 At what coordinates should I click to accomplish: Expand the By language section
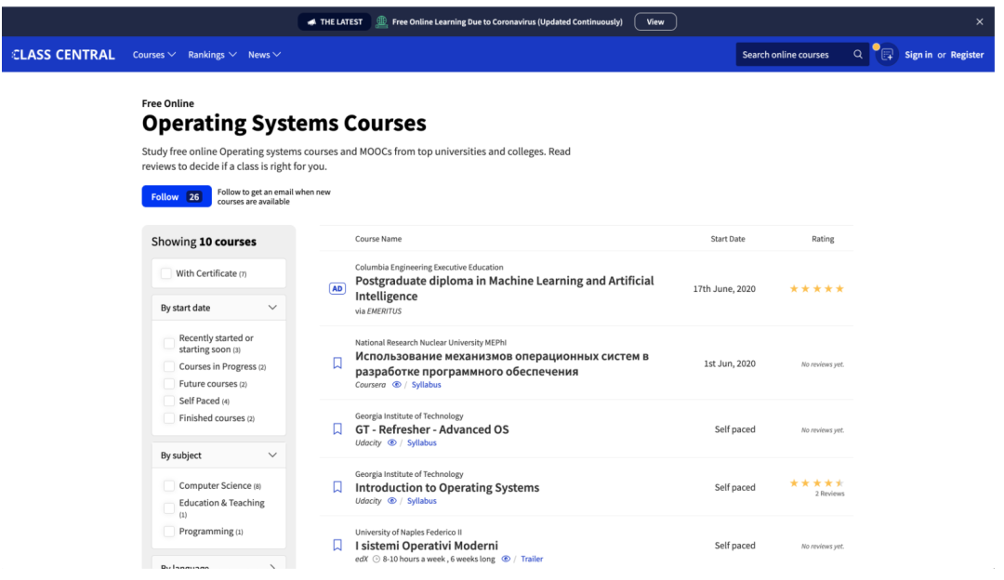(219, 564)
